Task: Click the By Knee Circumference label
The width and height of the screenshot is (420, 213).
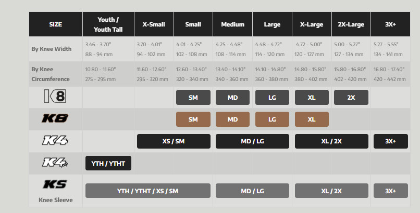Action: [x=51, y=74]
